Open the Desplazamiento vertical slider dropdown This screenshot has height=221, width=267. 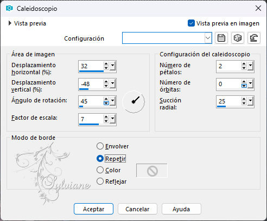click(x=113, y=84)
